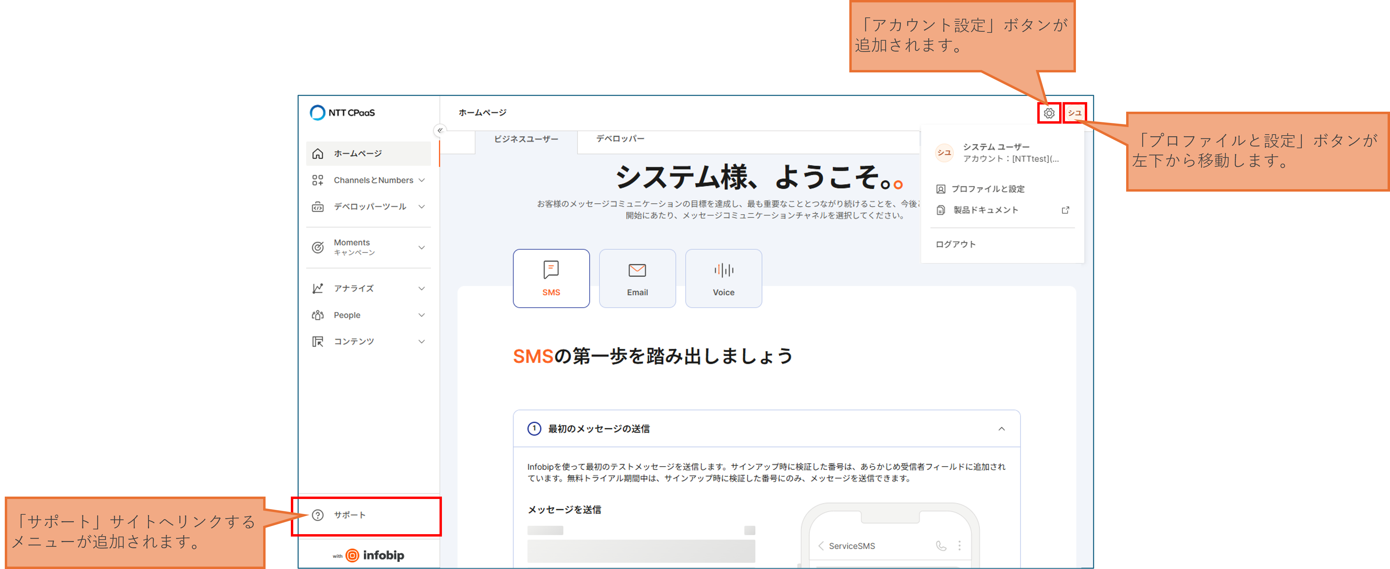Click the シユ user avatar button
Viewport: 1390px width, 569px height.
[1074, 113]
